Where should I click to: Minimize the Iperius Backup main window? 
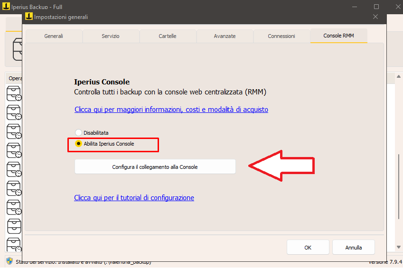pyautogui.click(x=355, y=7)
